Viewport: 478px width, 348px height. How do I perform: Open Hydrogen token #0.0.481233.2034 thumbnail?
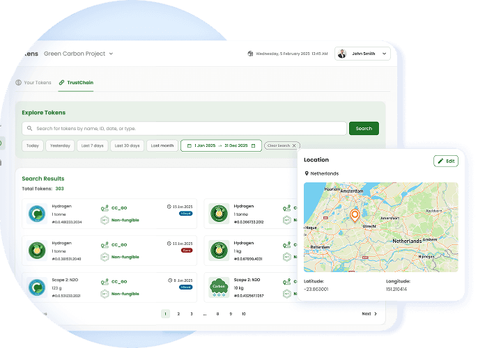tap(37, 214)
